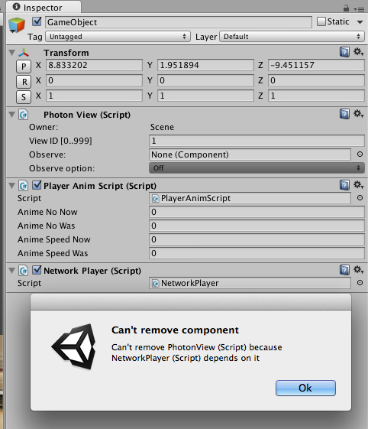Edit Position Y field 1.951894
368x429 pixels.
[205, 65]
